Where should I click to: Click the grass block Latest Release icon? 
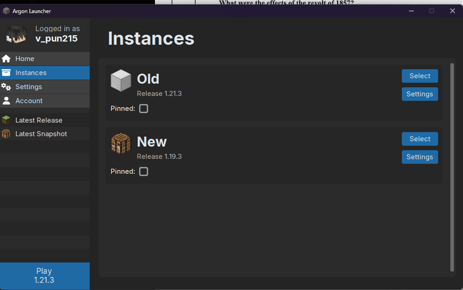6,120
